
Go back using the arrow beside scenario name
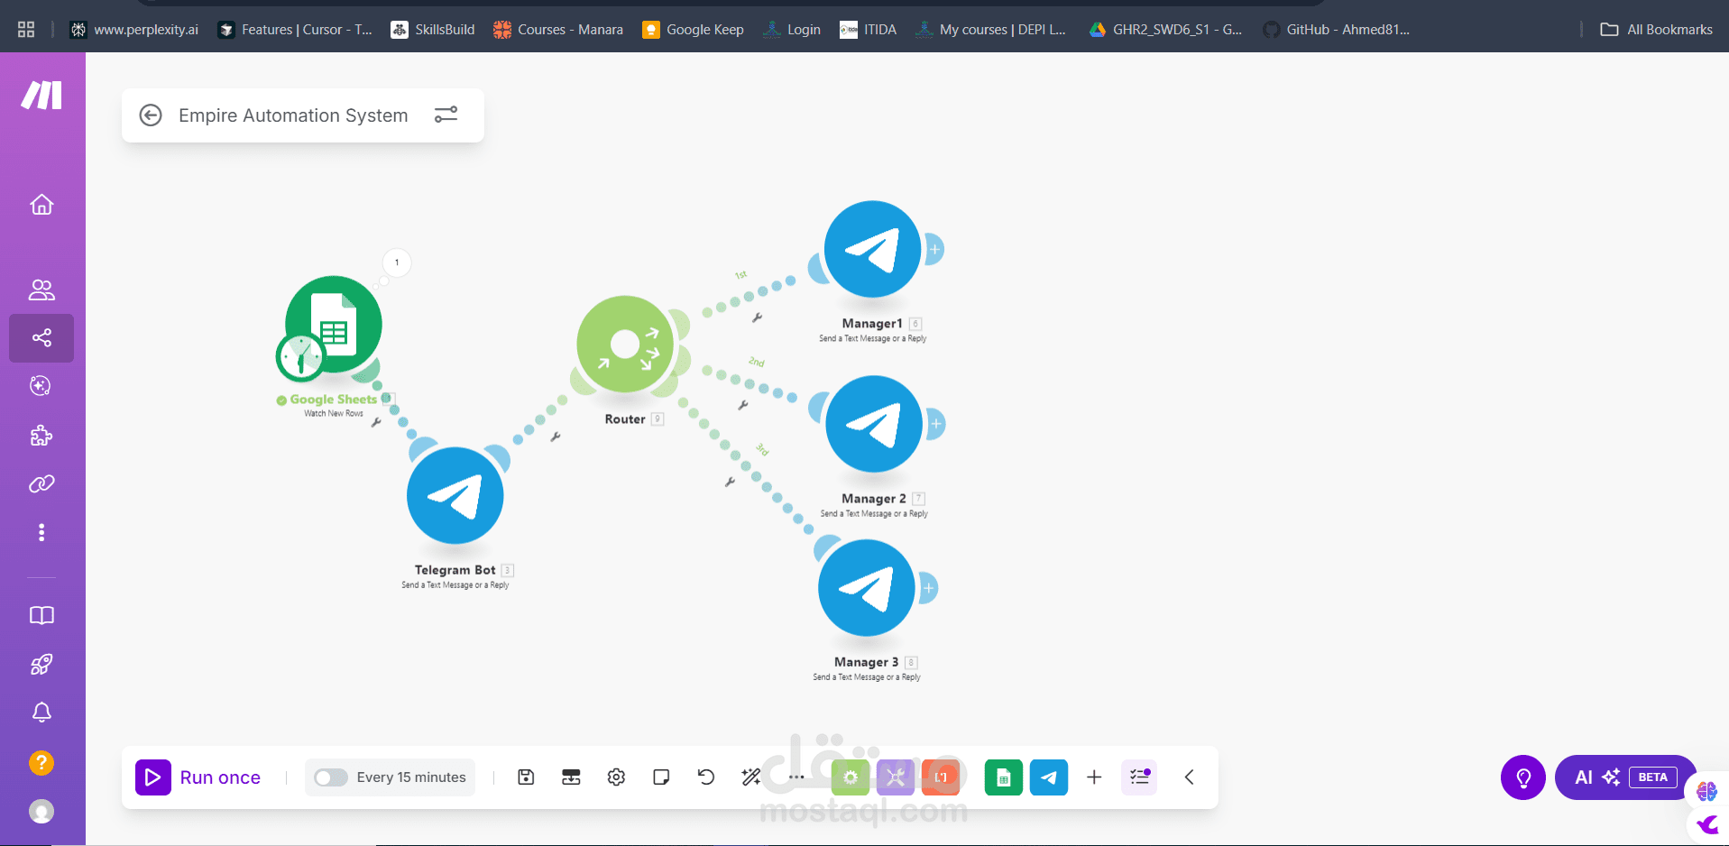click(151, 115)
